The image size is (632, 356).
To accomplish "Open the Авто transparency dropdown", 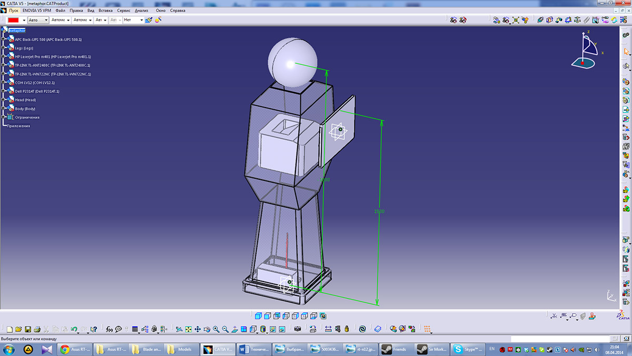I will point(46,20).
